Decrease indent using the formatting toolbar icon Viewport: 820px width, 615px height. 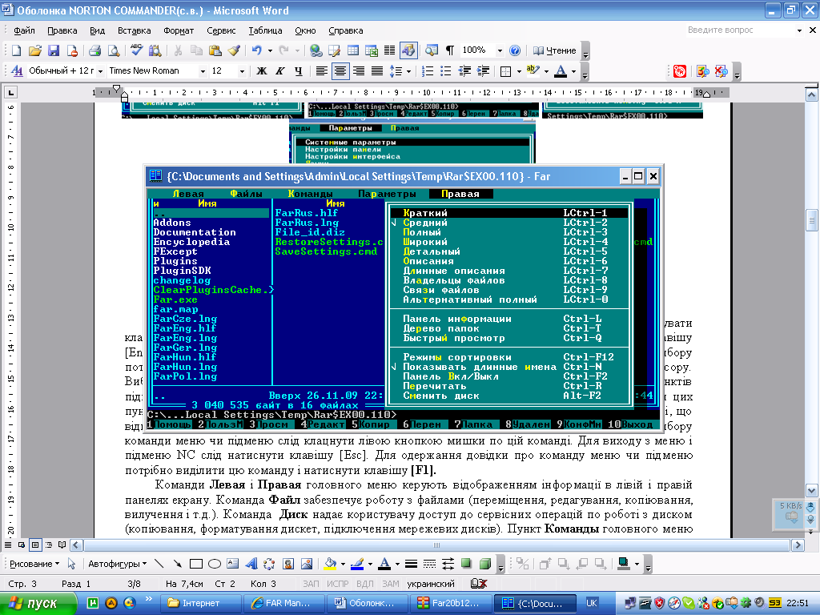click(464, 70)
